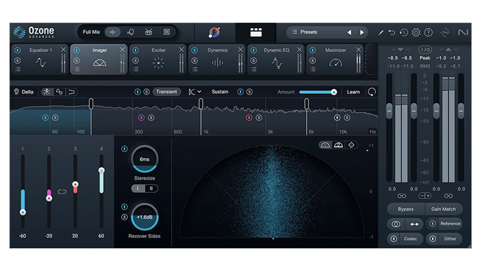Click the Amount slider handle
Viewport: 481px width, 271px height.
tap(334, 92)
